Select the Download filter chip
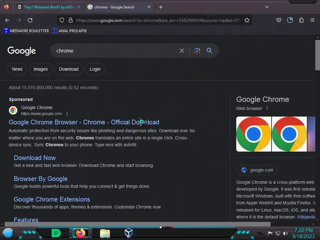 [68, 69]
